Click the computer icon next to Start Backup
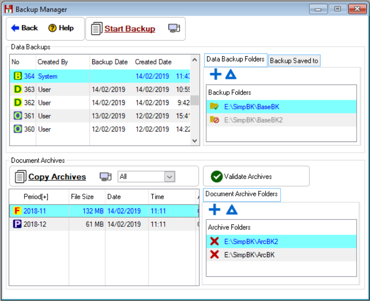Viewport: 370px width, 301px height. click(174, 28)
